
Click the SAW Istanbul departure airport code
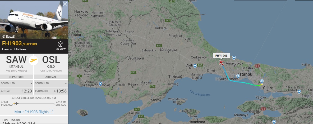[x=16, y=60]
